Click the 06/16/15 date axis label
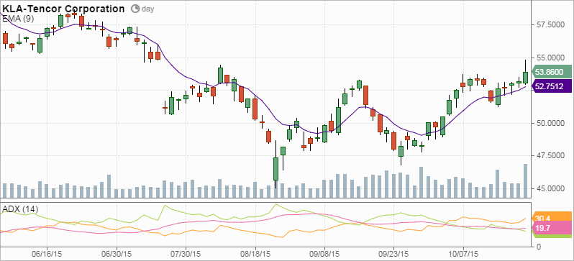The width and height of the screenshot is (574, 261). (47, 253)
